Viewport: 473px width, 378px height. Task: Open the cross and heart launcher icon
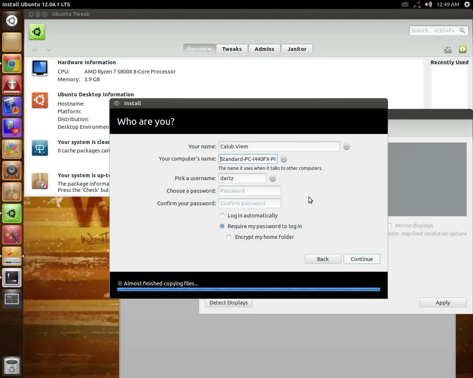[x=12, y=128]
